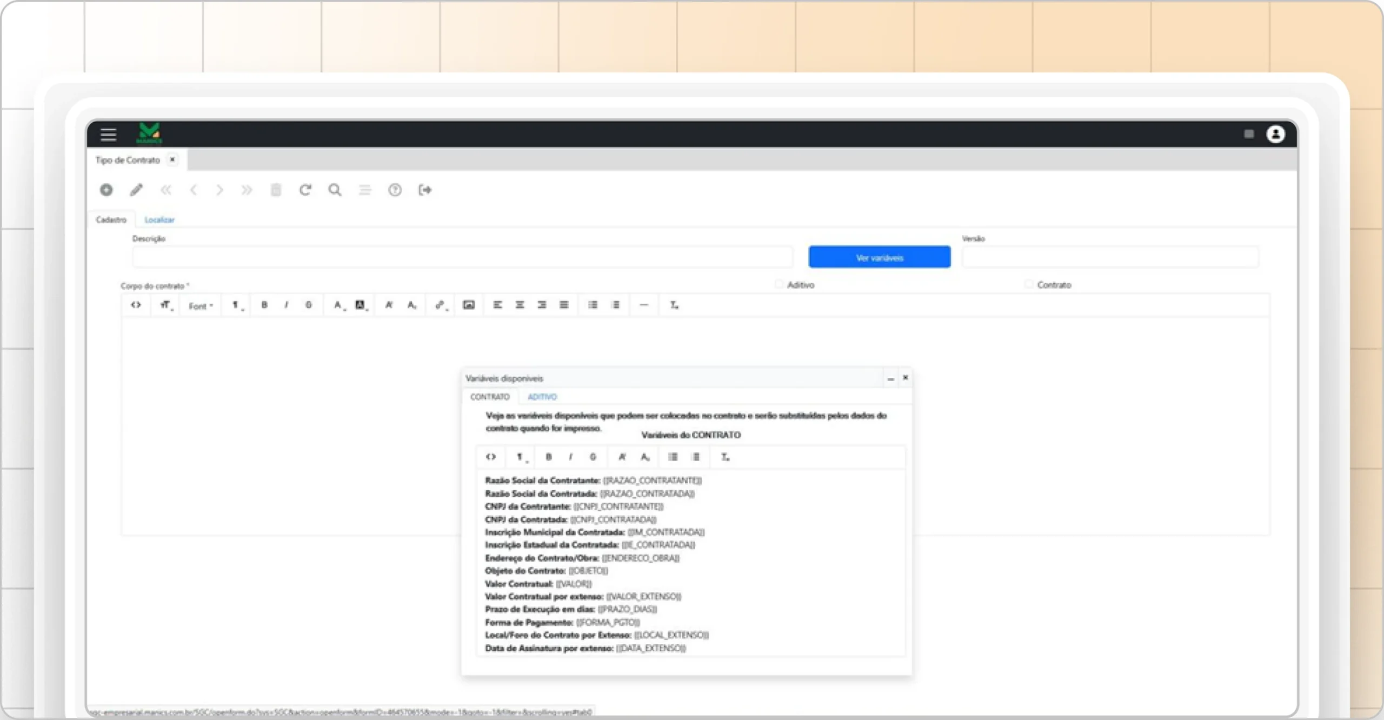The width and height of the screenshot is (1384, 720).
Task: Click the help question mark icon
Action: click(x=395, y=190)
